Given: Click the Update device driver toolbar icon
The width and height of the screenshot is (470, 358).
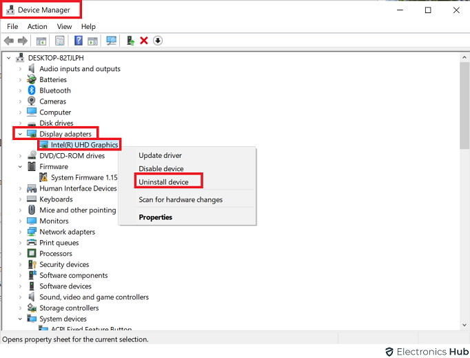Looking at the screenshot, I should pos(130,41).
